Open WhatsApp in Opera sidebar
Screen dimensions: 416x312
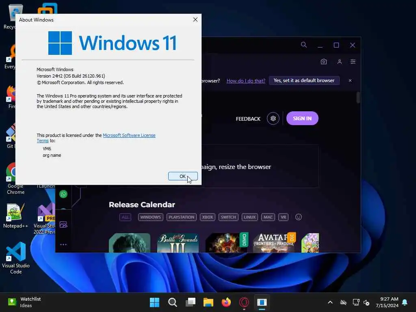(x=63, y=194)
